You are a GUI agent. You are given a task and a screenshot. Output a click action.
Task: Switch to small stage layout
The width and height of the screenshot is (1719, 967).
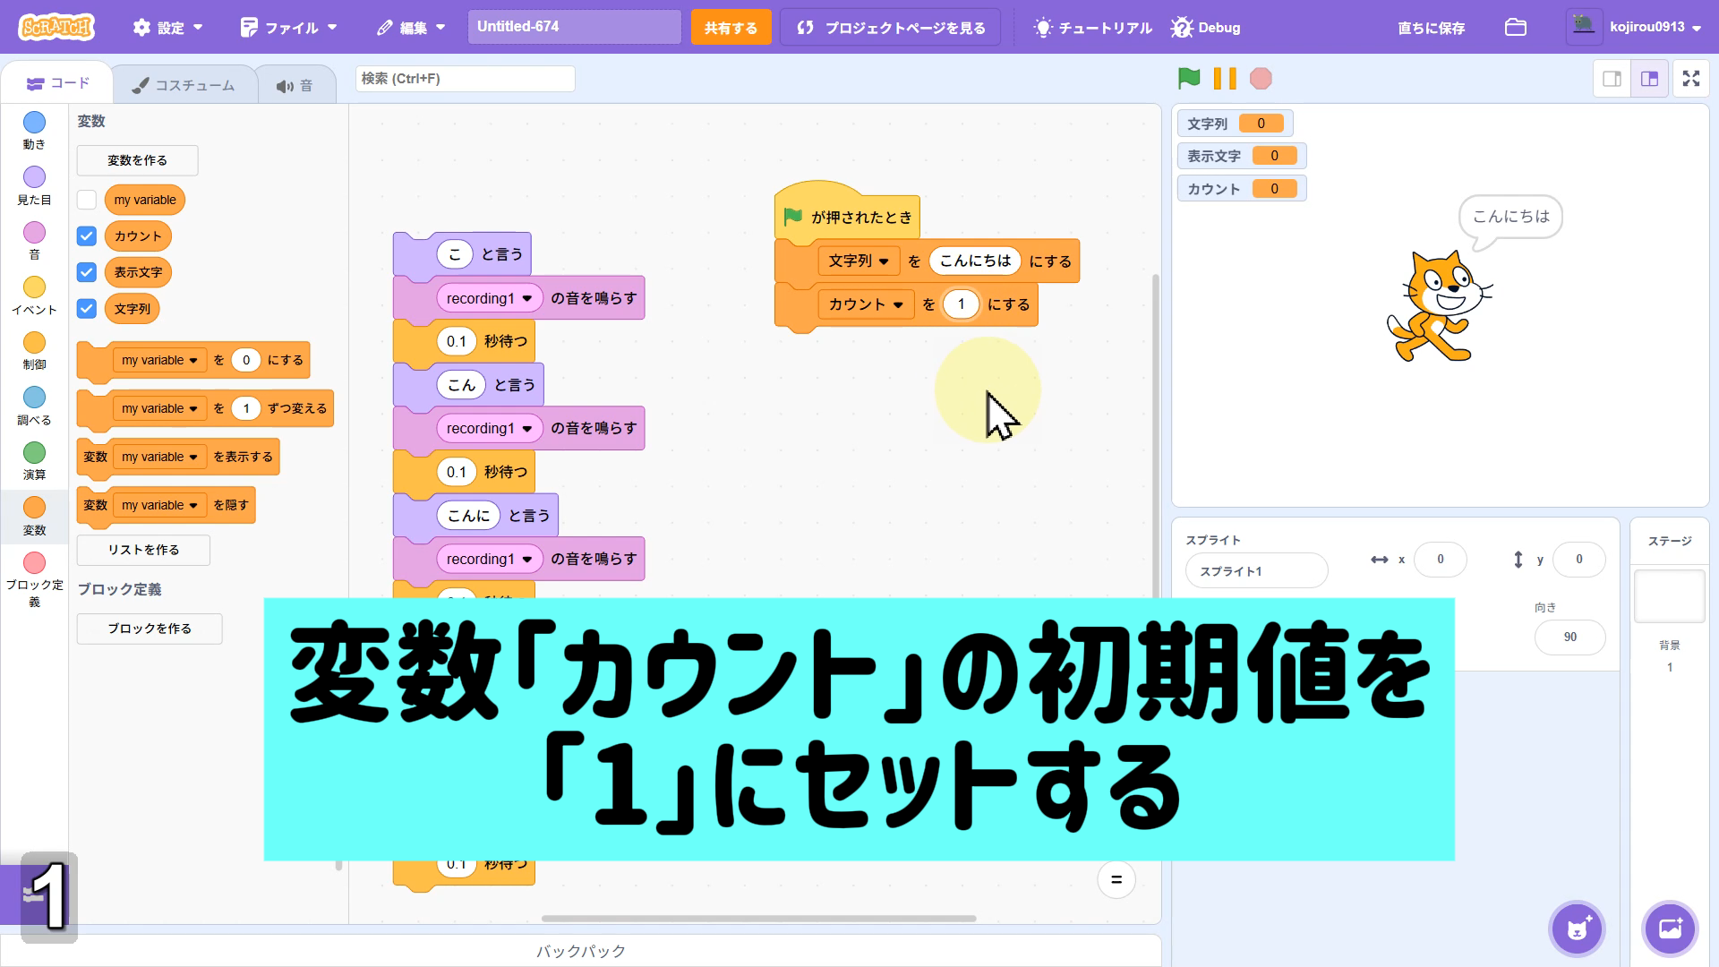click(x=1612, y=79)
